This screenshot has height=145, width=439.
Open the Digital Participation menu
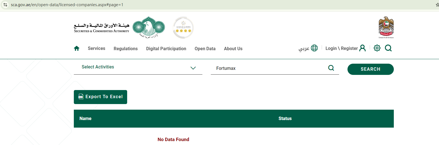tap(166, 49)
